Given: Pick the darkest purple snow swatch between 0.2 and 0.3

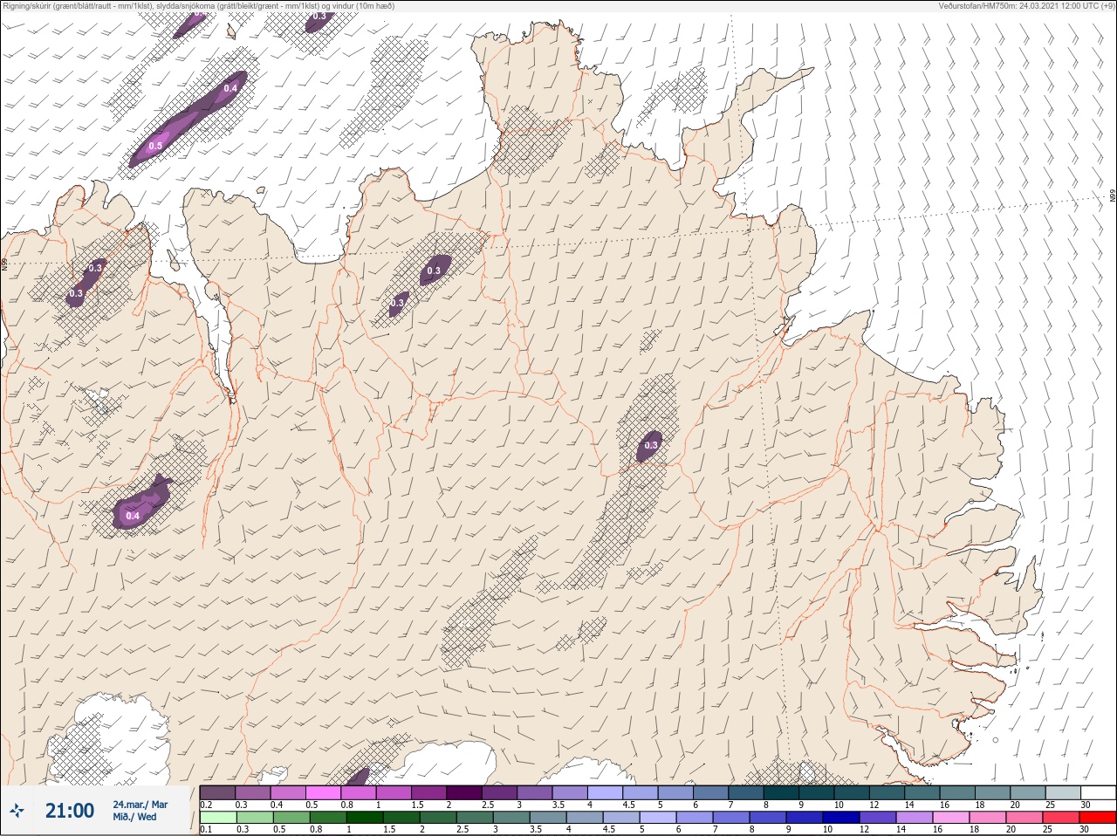Looking at the screenshot, I should click(218, 792).
